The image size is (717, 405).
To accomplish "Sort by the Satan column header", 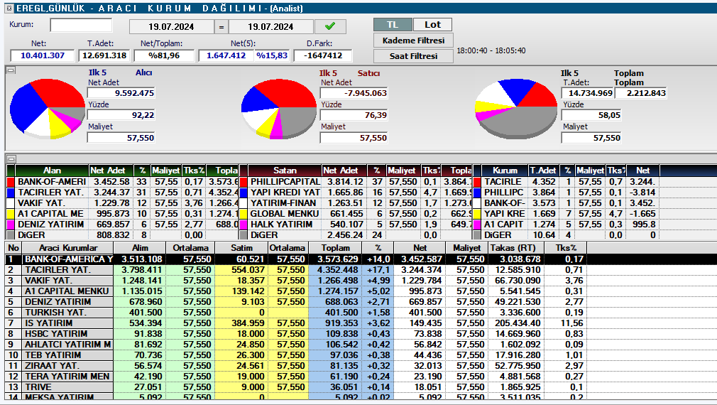I will [285, 171].
